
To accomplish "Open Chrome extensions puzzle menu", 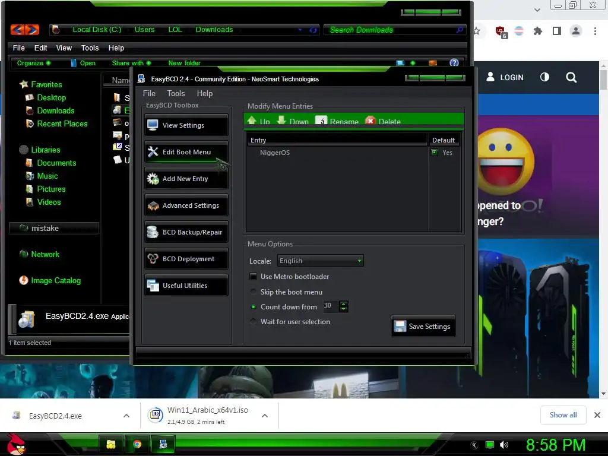I will pos(537,31).
